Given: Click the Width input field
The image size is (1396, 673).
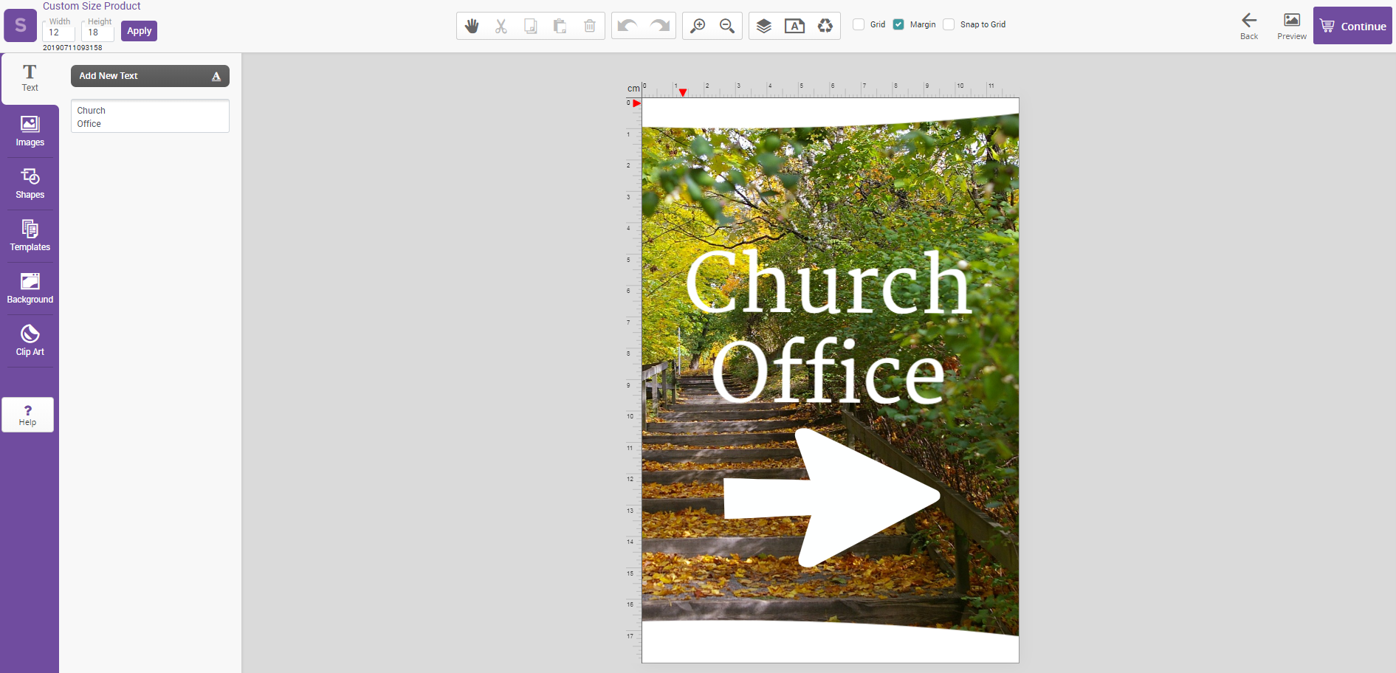Looking at the screenshot, I should (x=58, y=32).
